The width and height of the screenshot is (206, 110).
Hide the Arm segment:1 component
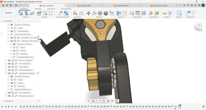(9, 64)
